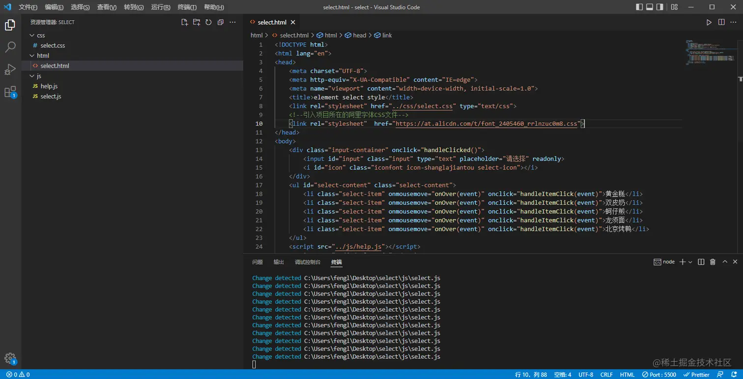This screenshot has width=743, height=379.
Task: Toggle the primary sidebar layout button
Action: pyautogui.click(x=639, y=7)
